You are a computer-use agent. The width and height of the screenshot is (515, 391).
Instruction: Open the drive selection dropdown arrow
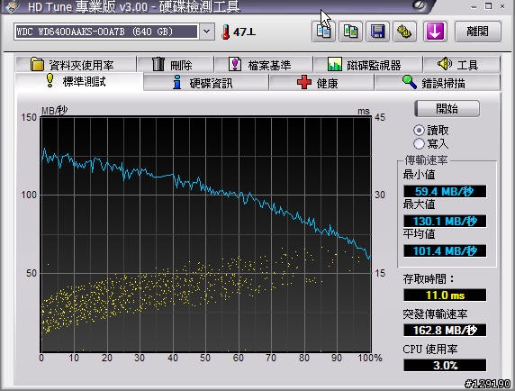click(206, 32)
